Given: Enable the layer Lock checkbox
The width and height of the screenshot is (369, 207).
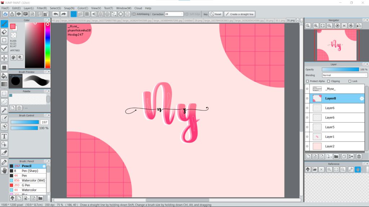Looking at the screenshot, I should click(350, 81).
